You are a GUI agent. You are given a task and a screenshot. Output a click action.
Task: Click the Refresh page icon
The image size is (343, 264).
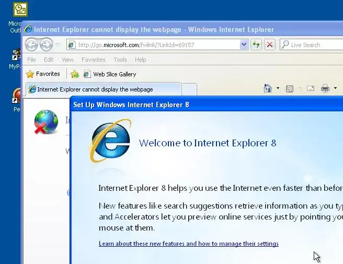256,45
